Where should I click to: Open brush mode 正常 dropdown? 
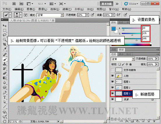[50, 15]
